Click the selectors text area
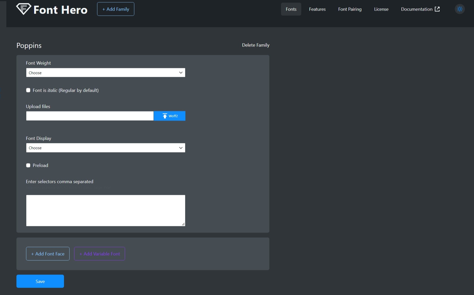 coord(105,210)
